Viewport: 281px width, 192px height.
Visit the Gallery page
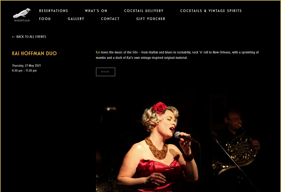click(x=76, y=19)
